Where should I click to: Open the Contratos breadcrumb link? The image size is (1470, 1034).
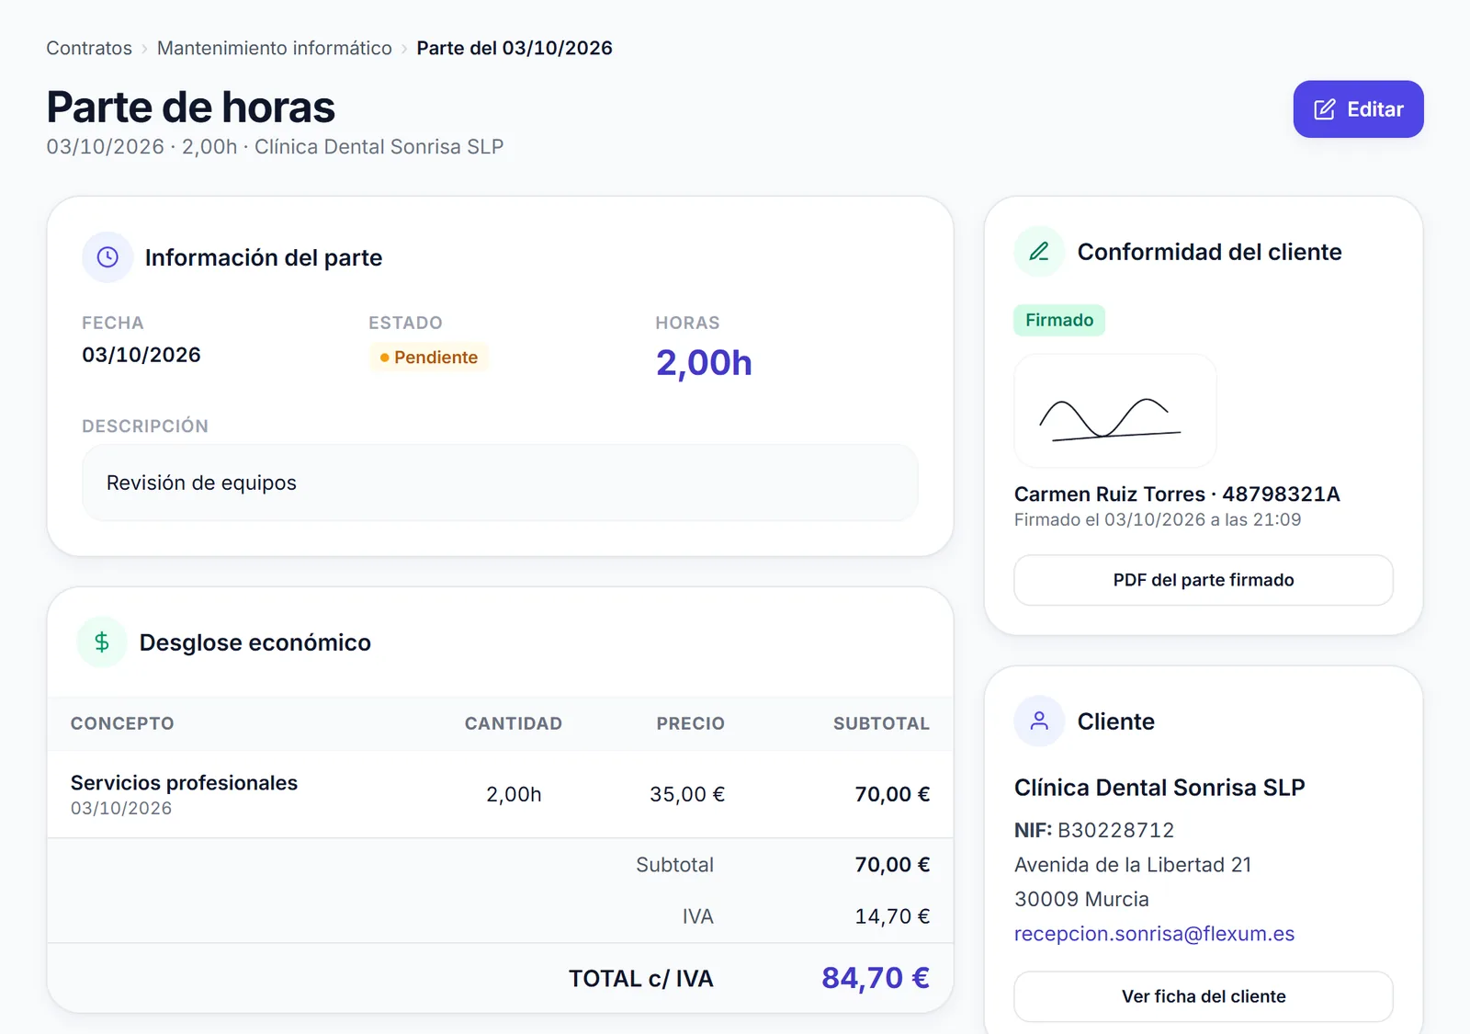click(x=89, y=48)
